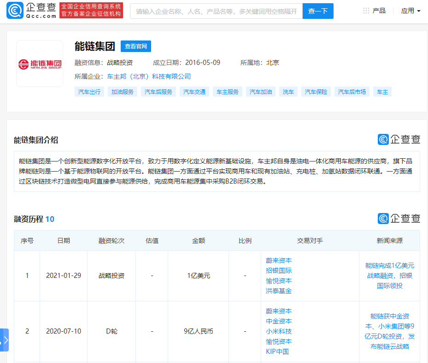Open the 应用 dropdown menu

click(x=410, y=11)
